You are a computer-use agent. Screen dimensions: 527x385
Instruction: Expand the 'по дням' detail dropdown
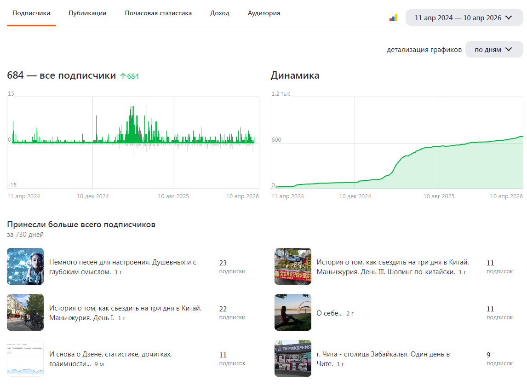coord(494,49)
